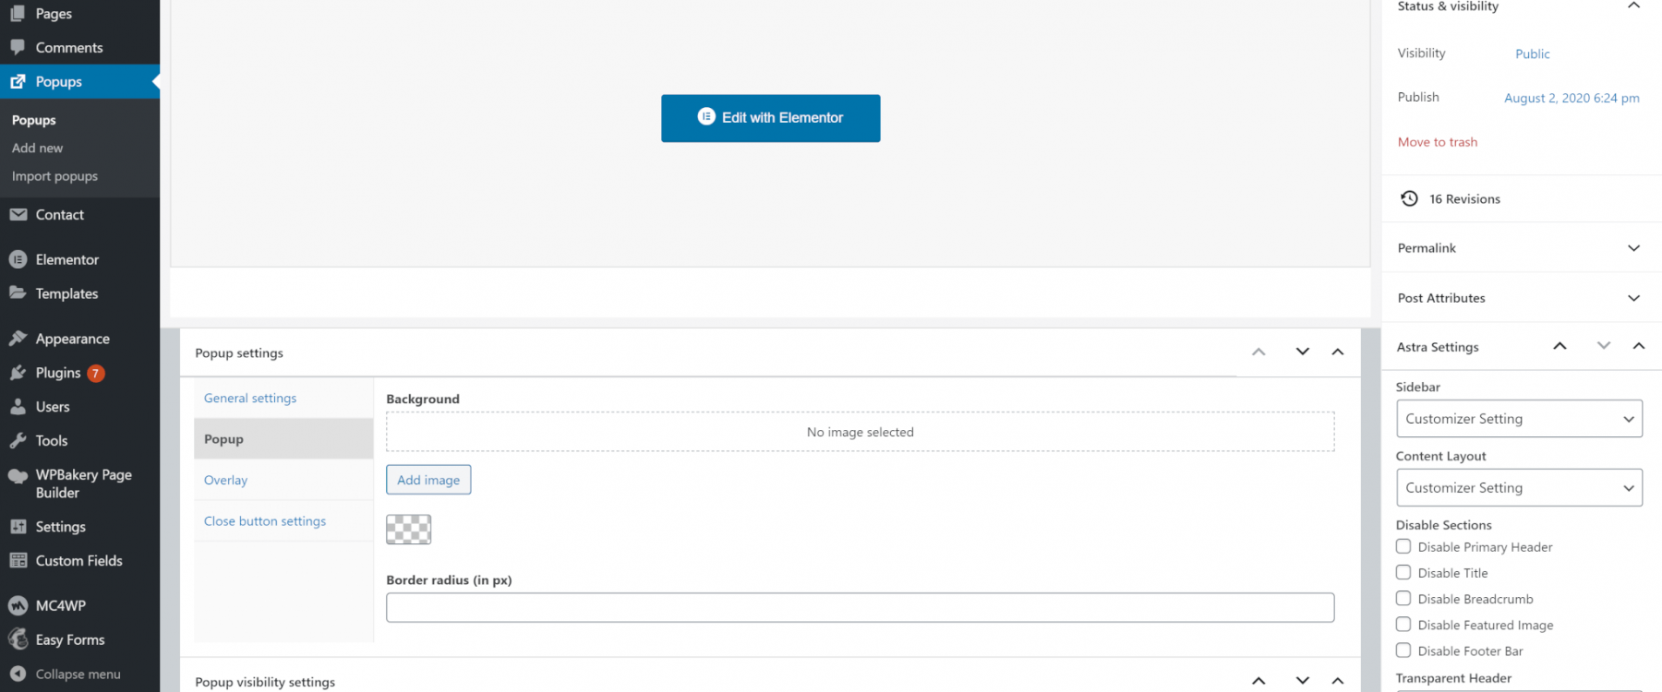Open Appearance via its paintbrush icon
Viewport: 1662px width, 692px height.
pos(18,339)
